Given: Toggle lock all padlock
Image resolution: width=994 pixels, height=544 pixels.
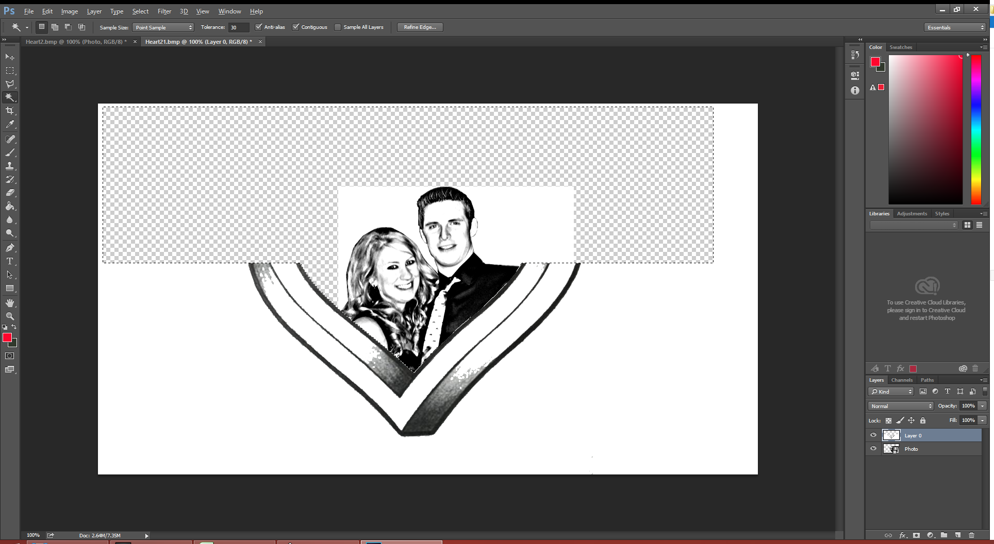Looking at the screenshot, I should (923, 420).
